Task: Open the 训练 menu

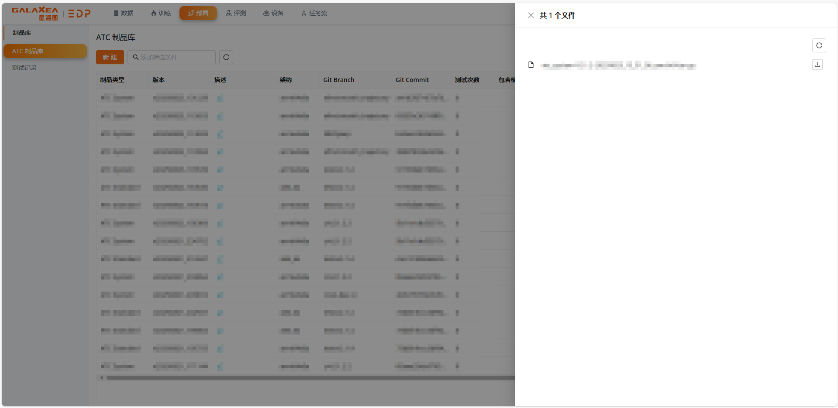Action: click(x=161, y=13)
